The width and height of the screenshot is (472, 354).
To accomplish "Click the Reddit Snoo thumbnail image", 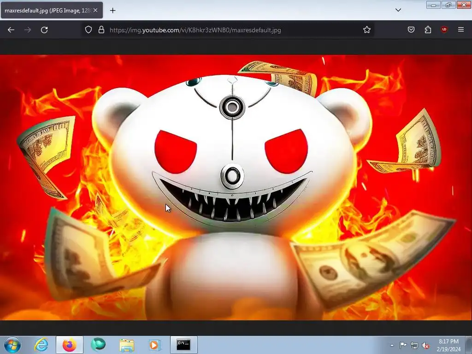I will pyautogui.click(x=236, y=187).
